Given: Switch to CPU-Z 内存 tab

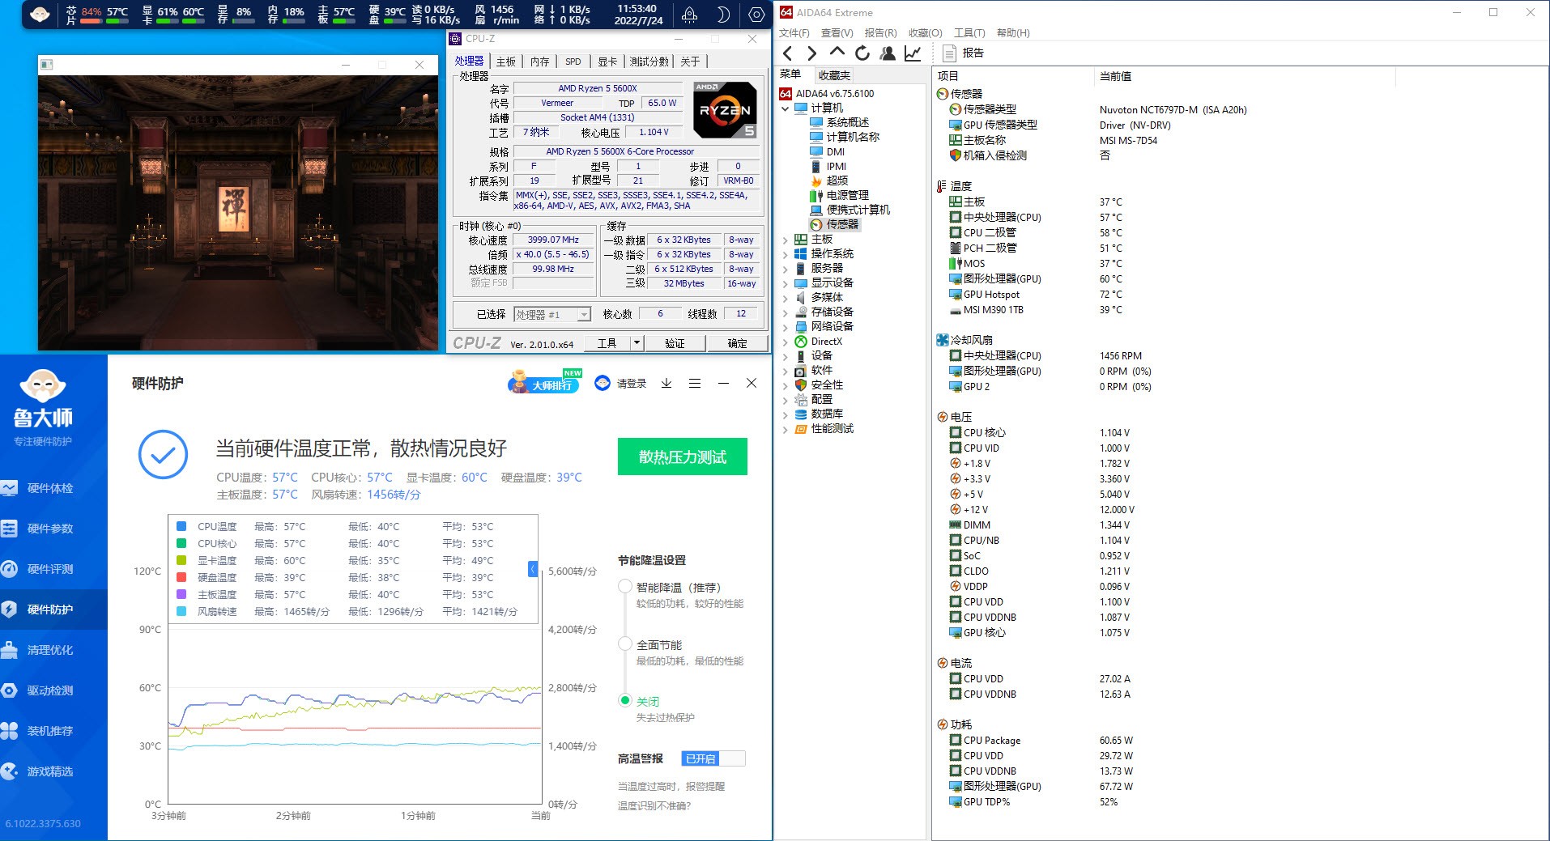Looking at the screenshot, I should (x=540, y=62).
